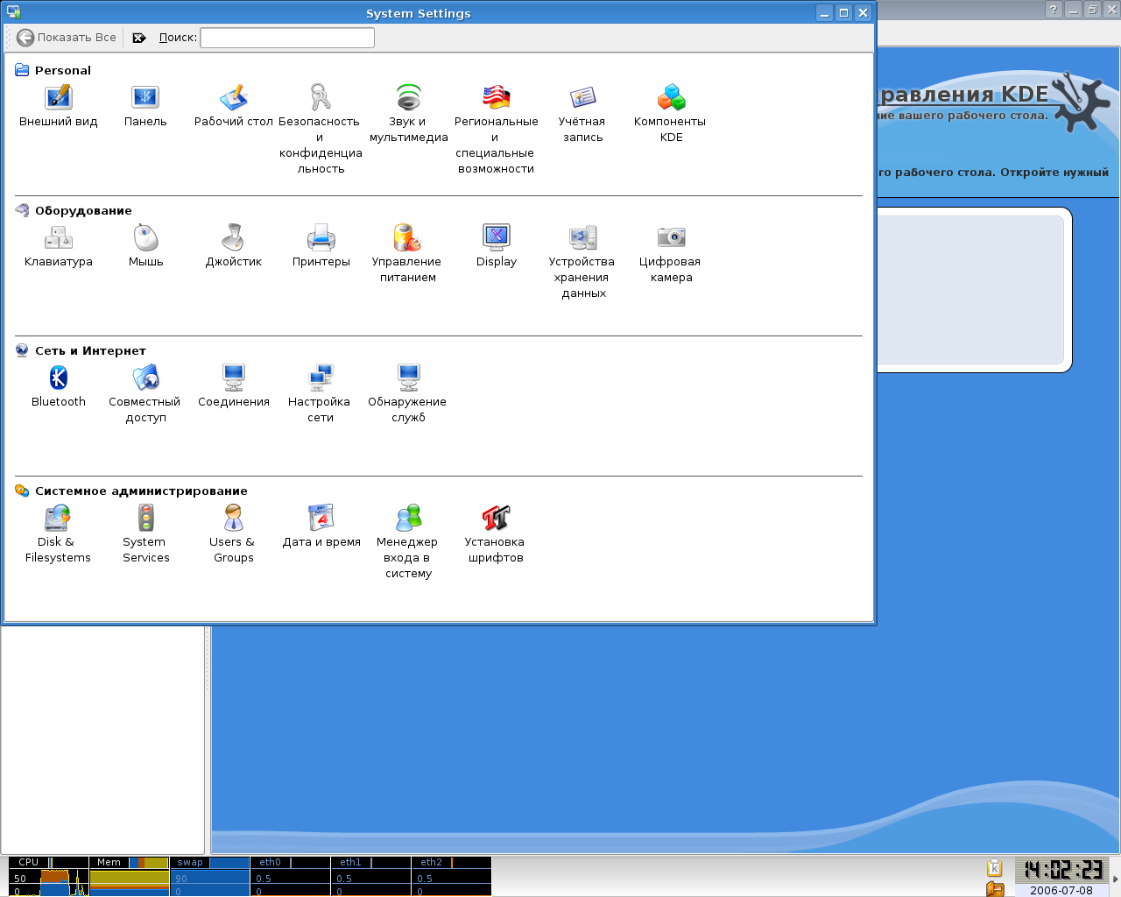The width and height of the screenshot is (1121, 897).
Task: Clear search with the erase icon
Action: click(139, 38)
